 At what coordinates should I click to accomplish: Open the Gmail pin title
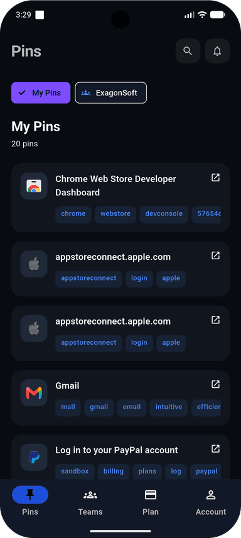point(68,385)
